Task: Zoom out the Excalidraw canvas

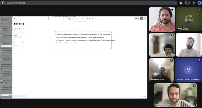Action: coord(15,96)
